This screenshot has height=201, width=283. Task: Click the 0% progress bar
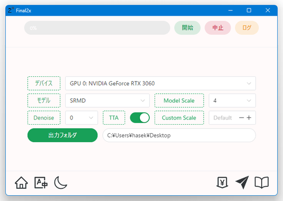(x=98, y=27)
